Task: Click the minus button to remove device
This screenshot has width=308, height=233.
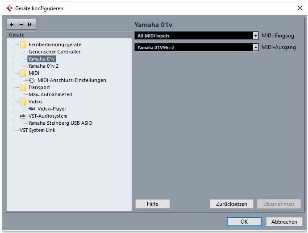Action: [x=21, y=25]
